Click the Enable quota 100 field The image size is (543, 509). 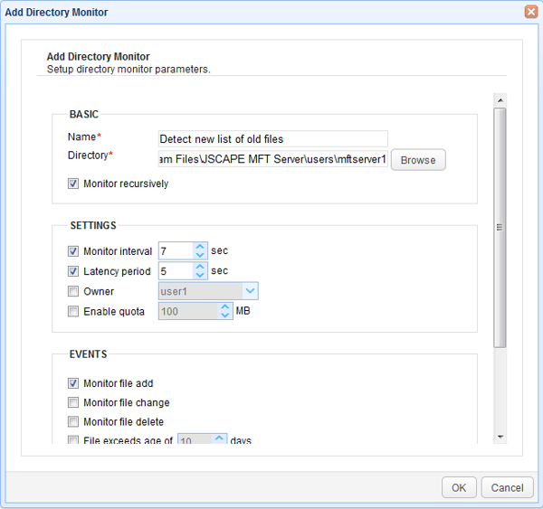(x=188, y=311)
